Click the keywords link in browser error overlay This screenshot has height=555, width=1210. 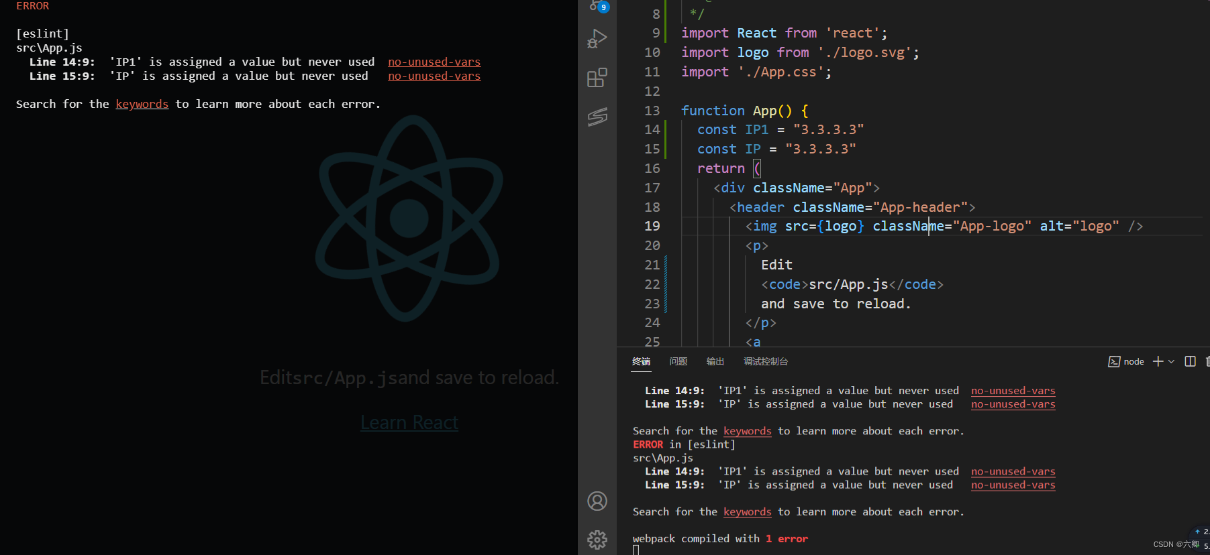142,104
